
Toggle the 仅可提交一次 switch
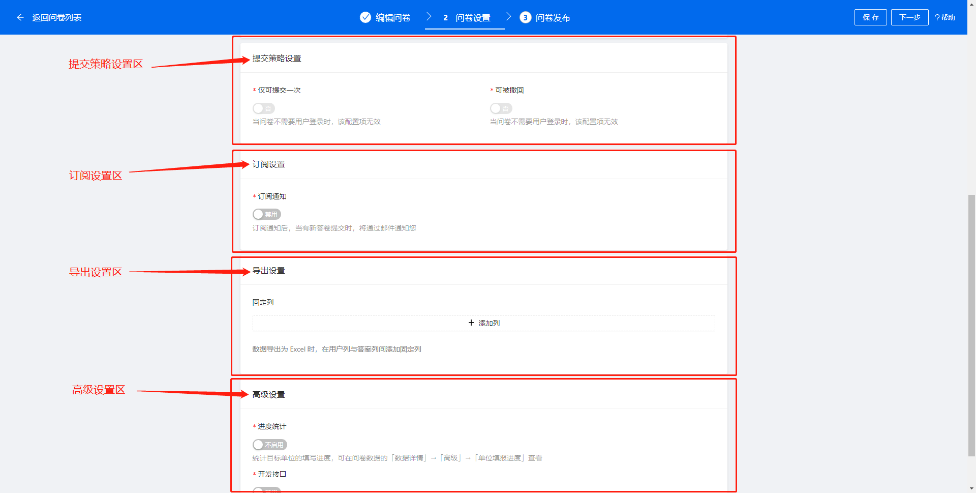tap(263, 108)
